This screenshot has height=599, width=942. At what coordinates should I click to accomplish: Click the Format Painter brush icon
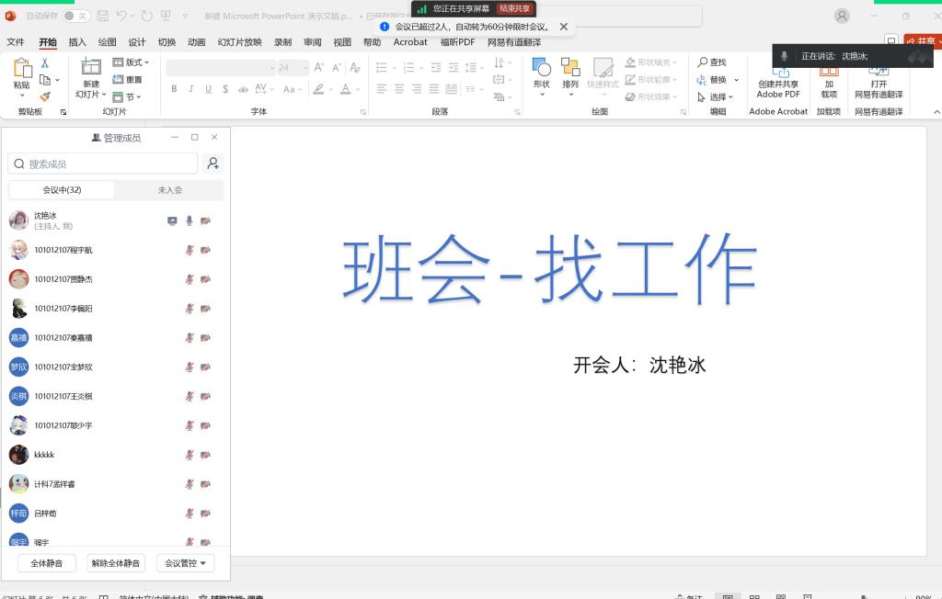pos(45,96)
